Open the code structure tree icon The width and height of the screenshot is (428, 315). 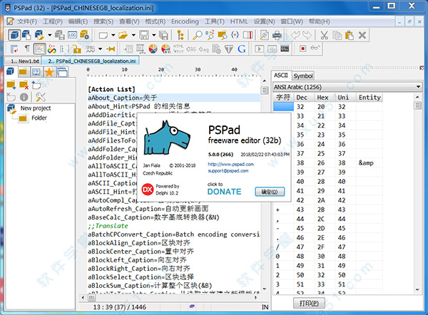coord(180,35)
